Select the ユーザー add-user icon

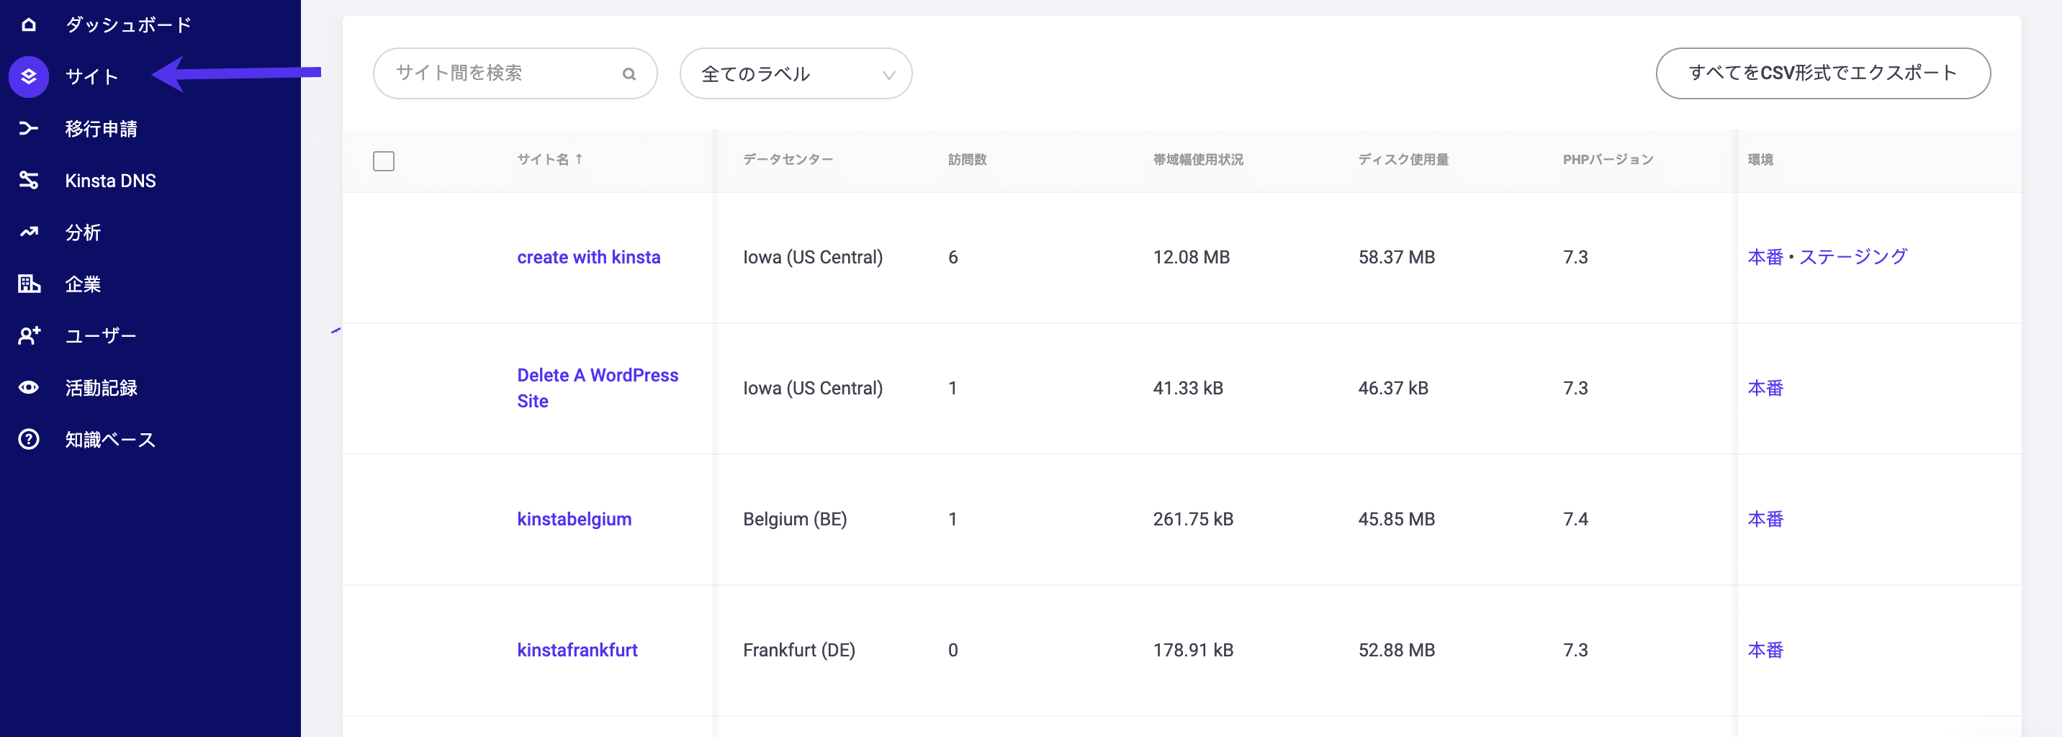pos(28,335)
